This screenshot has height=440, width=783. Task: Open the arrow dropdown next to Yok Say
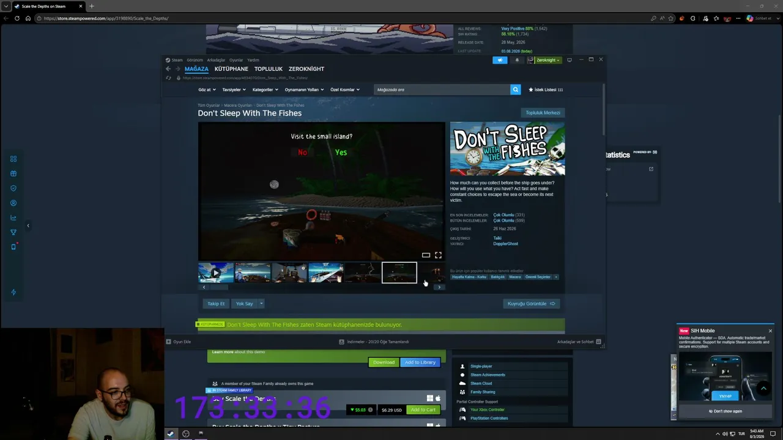click(x=261, y=304)
